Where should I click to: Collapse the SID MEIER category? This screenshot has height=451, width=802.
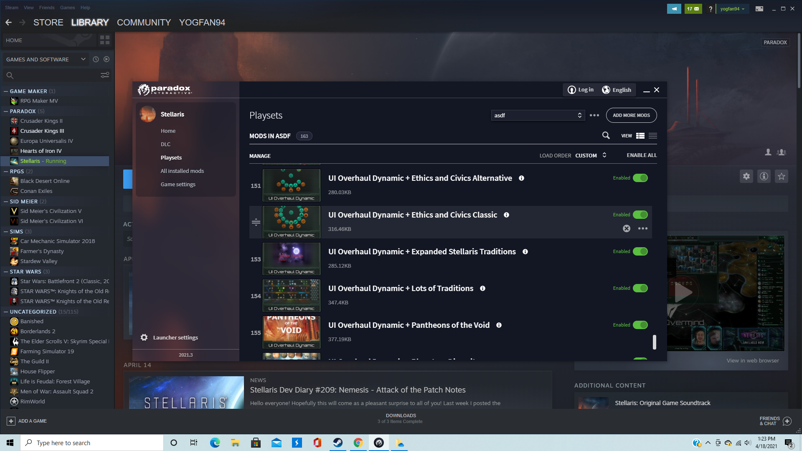coord(6,202)
